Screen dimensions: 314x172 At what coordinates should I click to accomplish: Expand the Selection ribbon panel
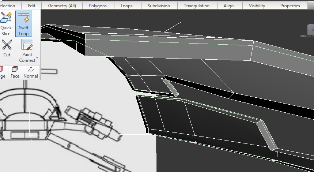pyautogui.click(x=8, y=6)
